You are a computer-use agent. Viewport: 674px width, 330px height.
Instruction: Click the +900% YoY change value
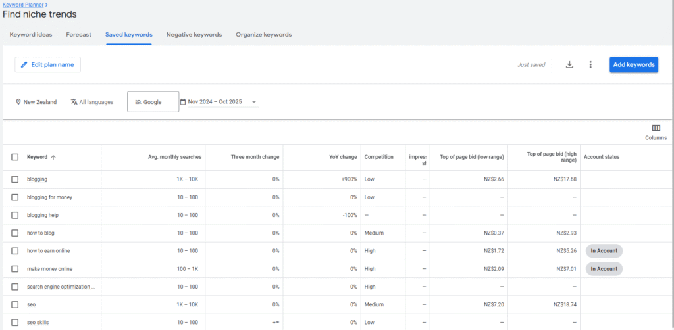(x=349, y=179)
